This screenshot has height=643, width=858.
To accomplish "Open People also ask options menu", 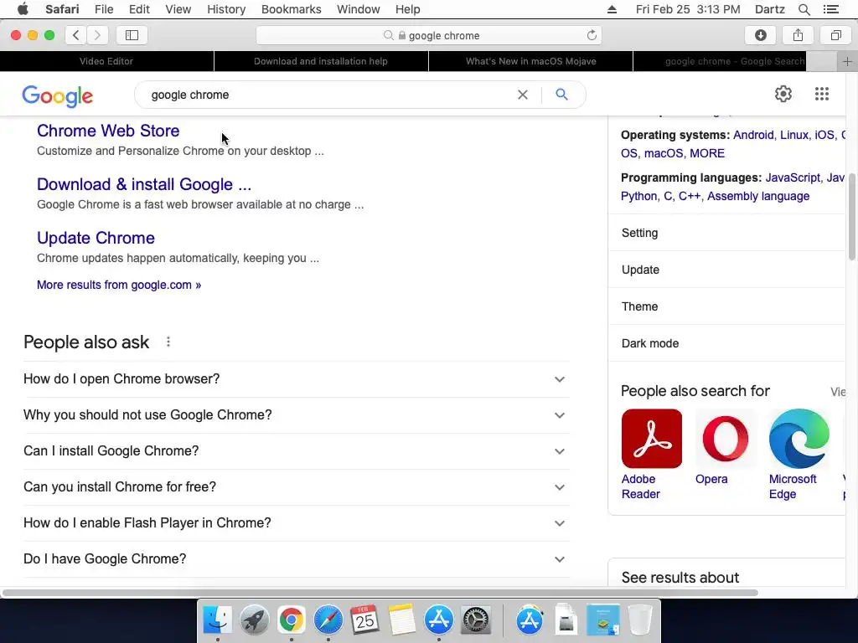I will (x=168, y=342).
